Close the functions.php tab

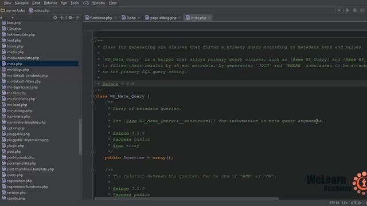coord(115,18)
